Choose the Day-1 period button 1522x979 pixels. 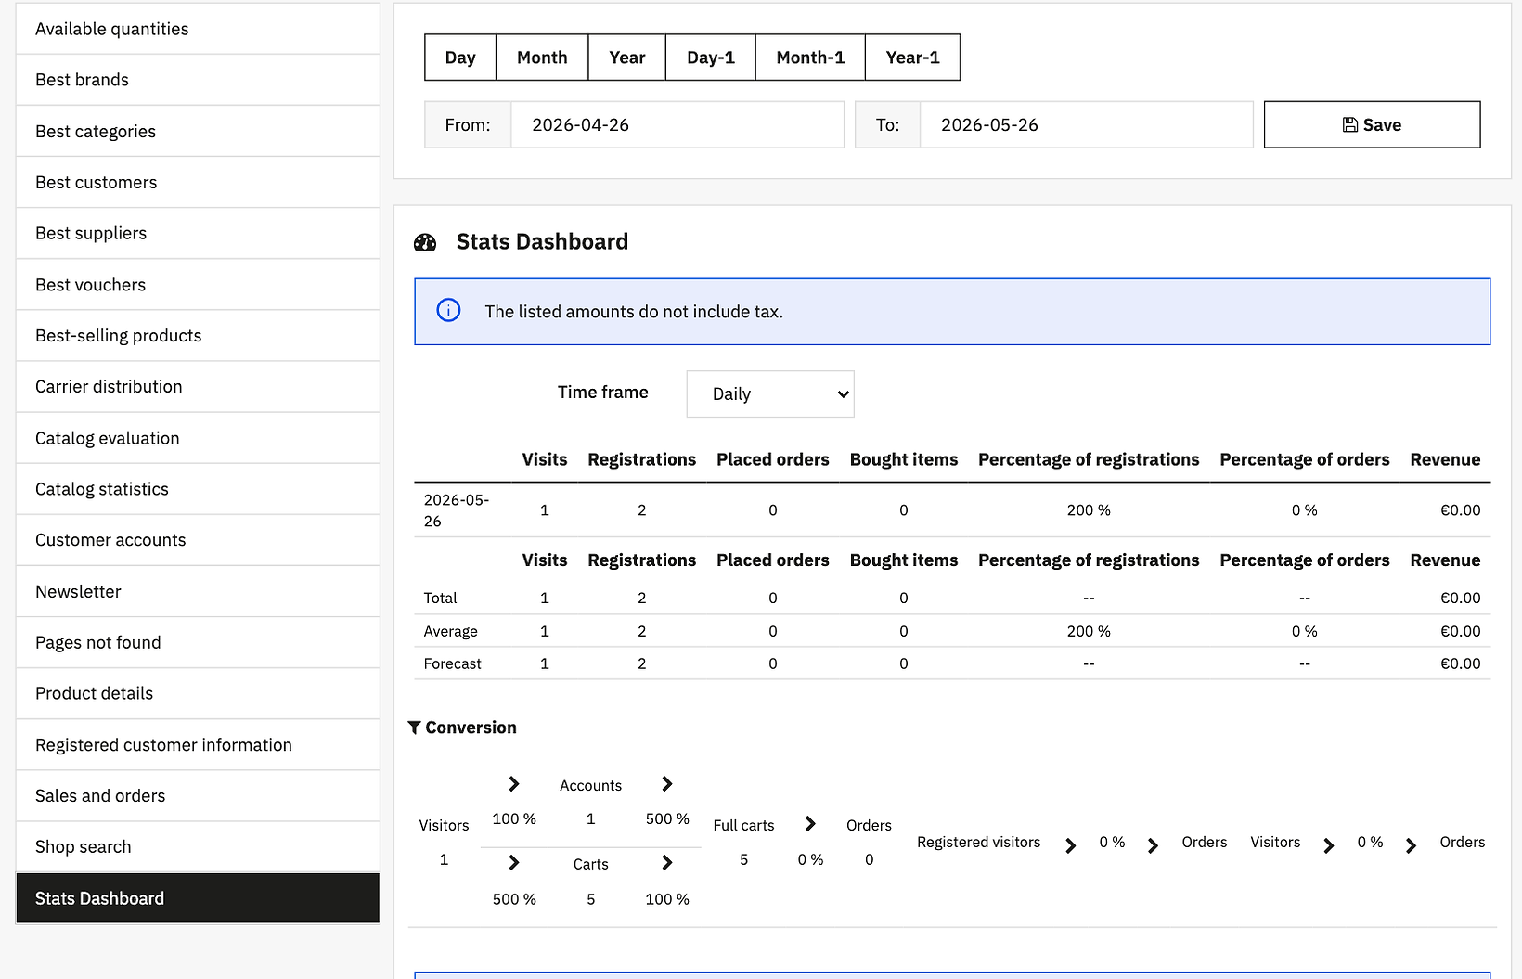click(x=711, y=58)
